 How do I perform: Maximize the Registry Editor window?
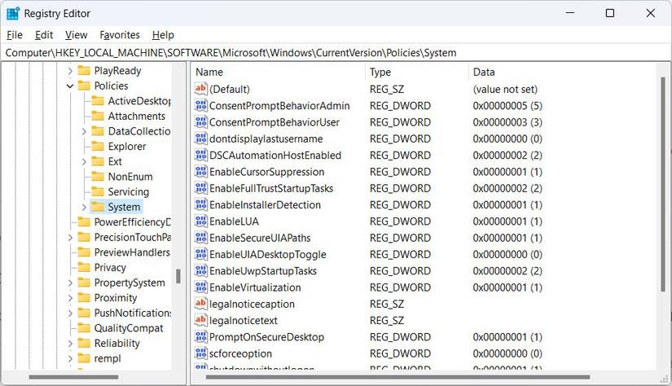click(610, 13)
